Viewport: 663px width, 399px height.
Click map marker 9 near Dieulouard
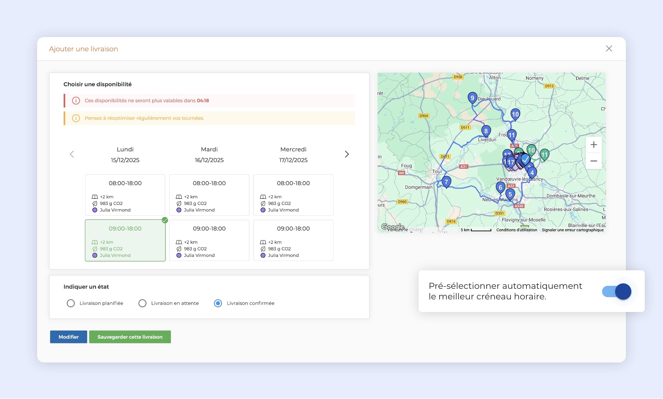(x=472, y=98)
